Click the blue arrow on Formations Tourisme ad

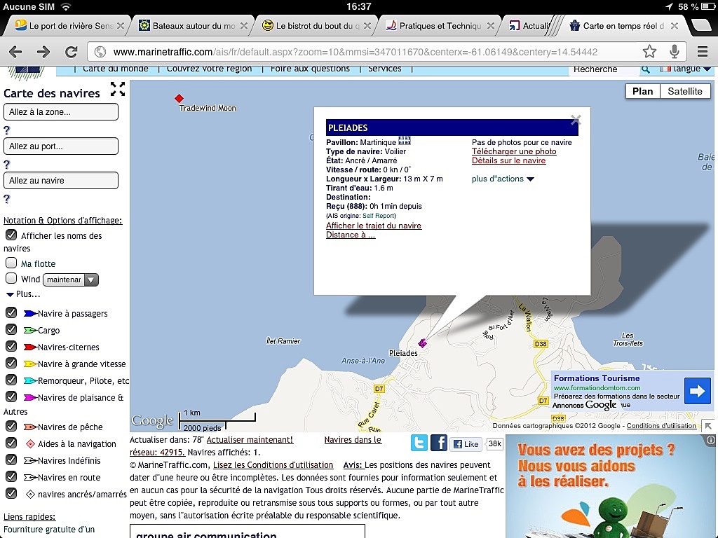pyautogui.click(x=697, y=391)
